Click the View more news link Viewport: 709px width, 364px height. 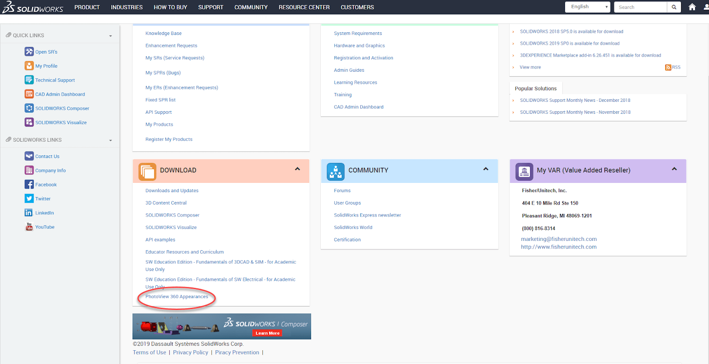coord(530,67)
